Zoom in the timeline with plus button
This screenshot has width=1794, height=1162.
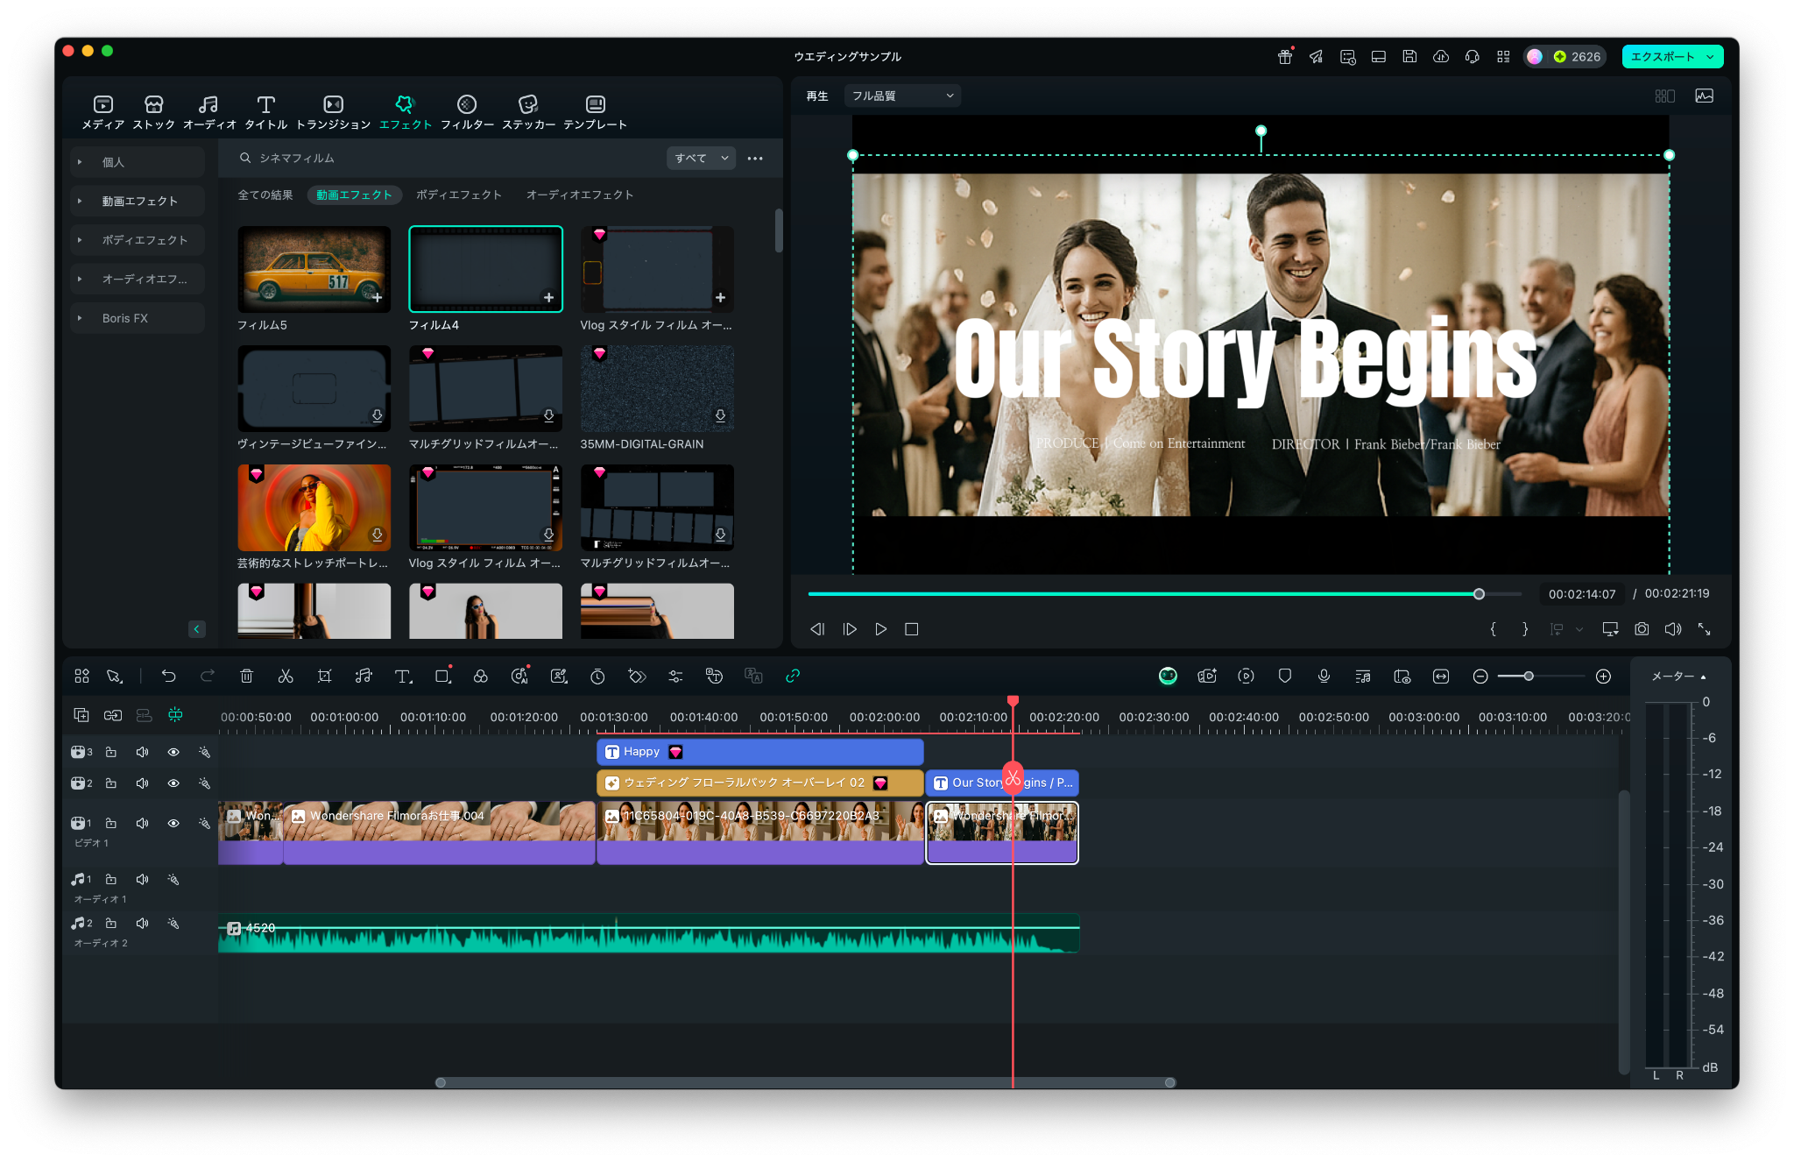click(x=1603, y=676)
